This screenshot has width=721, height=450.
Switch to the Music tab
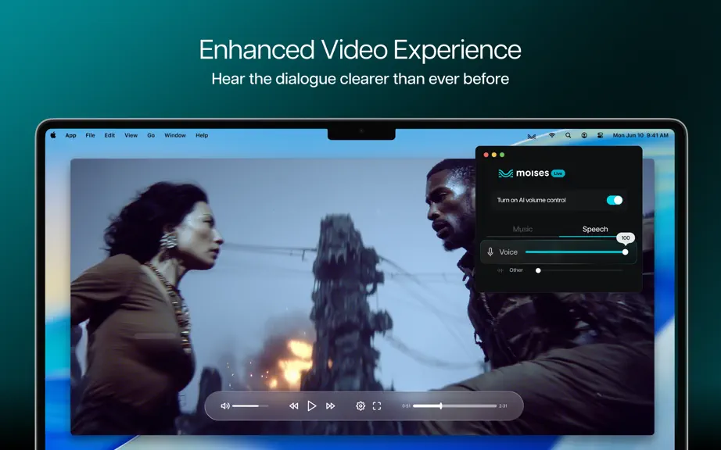click(x=522, y=229)
